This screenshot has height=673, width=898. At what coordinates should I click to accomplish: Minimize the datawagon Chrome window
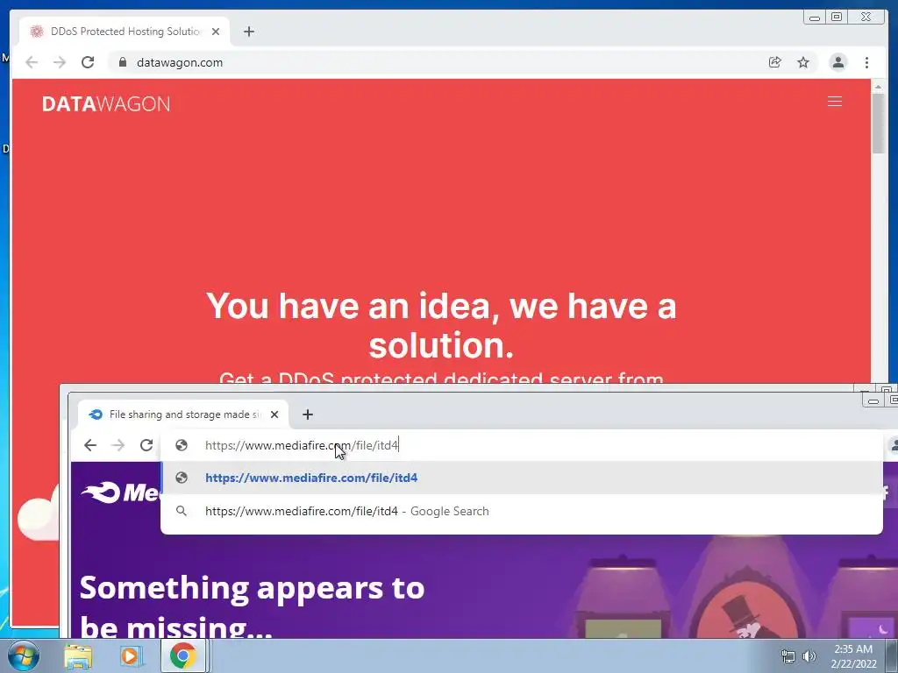(x=815, y=18)
